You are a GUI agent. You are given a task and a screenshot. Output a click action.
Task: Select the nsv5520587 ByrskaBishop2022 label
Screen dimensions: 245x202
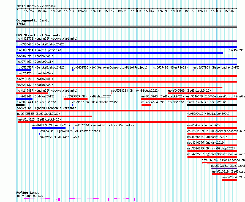(40, 67)
